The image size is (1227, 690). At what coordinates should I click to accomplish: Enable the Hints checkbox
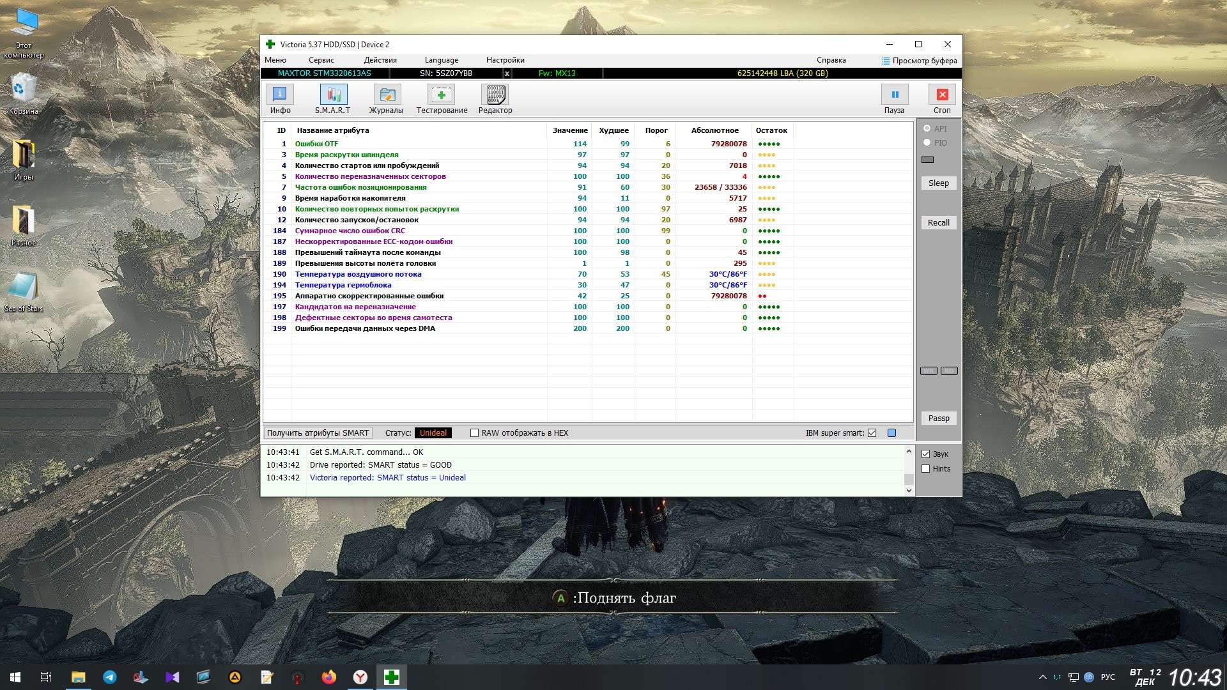[x=925, y=469]
